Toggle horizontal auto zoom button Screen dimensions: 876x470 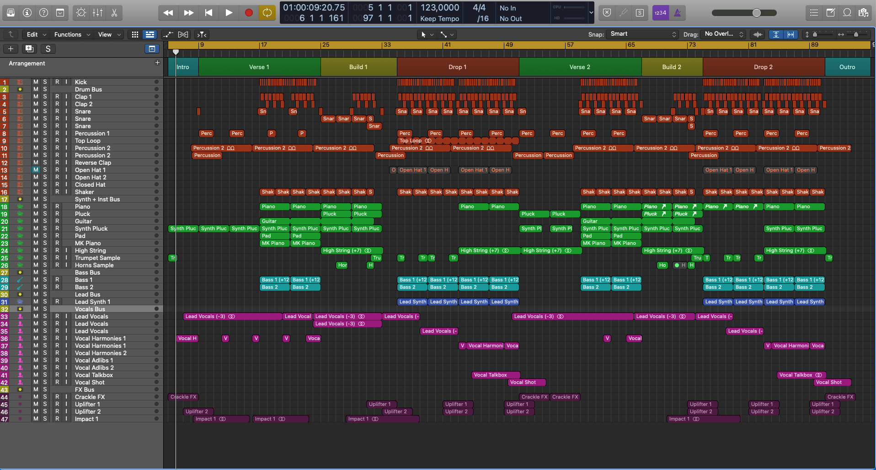click(791, 34)
